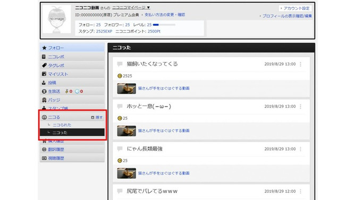Click the スタンプ 2525EXP link
The image size is (356, 200).
(104, 31)
